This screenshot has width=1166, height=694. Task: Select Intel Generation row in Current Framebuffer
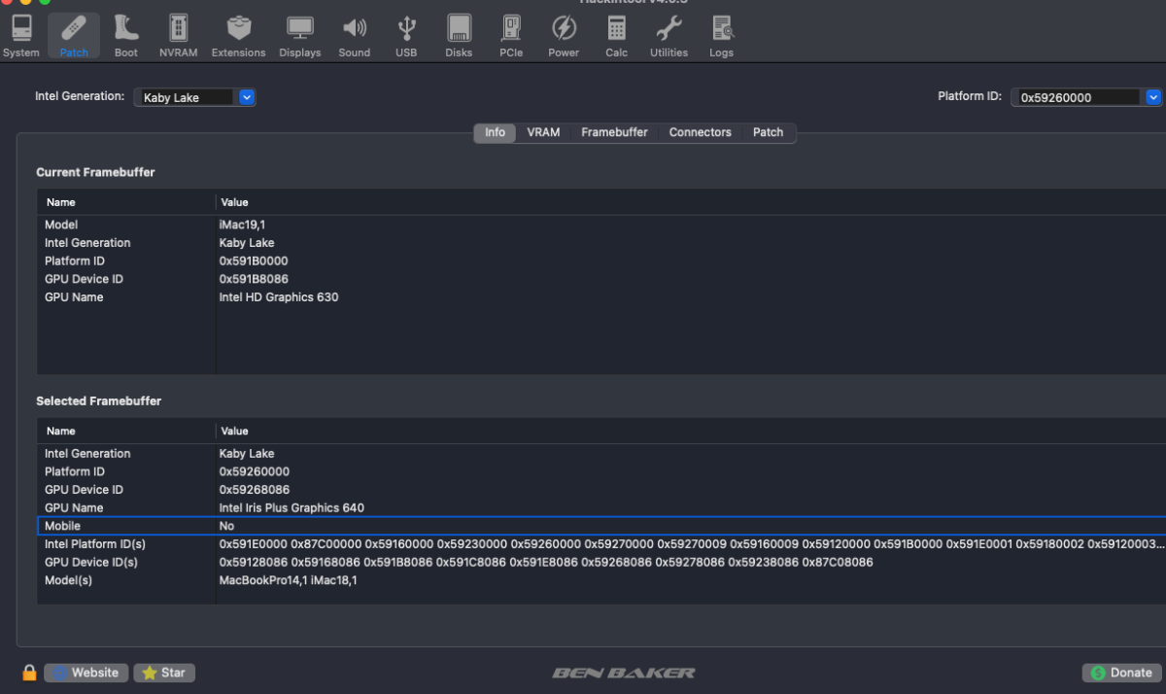coord(601,243)
